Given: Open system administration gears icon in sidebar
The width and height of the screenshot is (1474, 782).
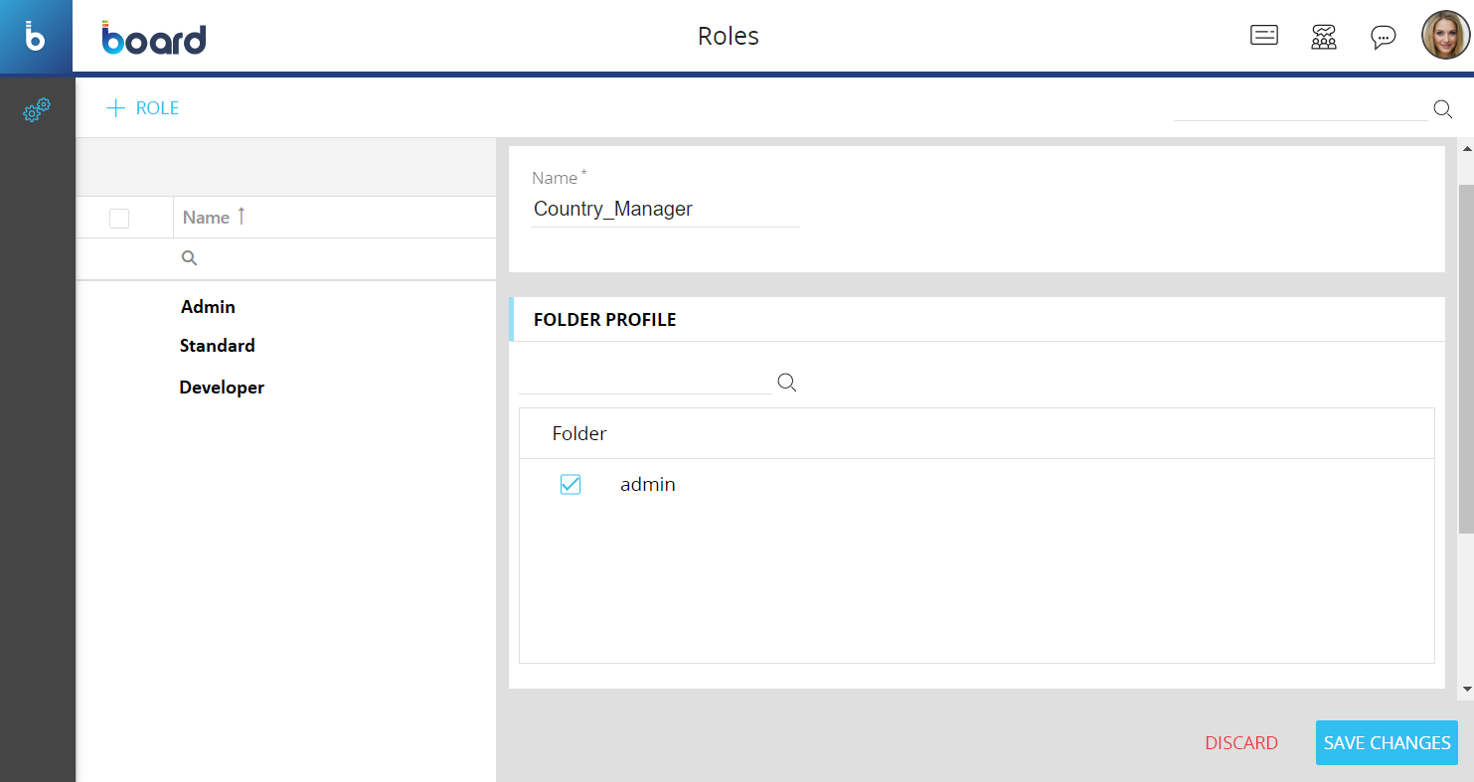Looking at the screenshot, I should point(37,110).
